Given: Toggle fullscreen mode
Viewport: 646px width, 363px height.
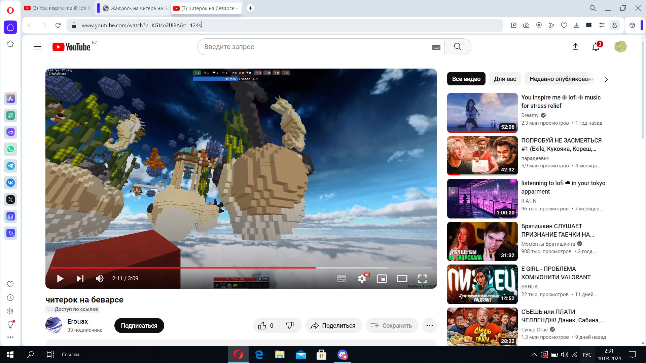Looking at the screenshot, I should [x=422, y=279].
